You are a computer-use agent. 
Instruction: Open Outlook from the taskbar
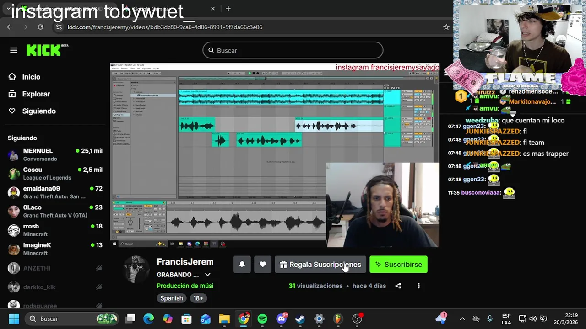(x=206, y=318)
